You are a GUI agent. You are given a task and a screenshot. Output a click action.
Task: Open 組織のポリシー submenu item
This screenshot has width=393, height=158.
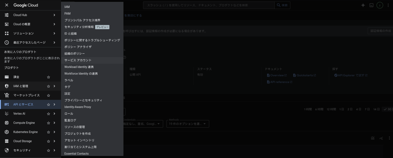pyautogui.click(x=92, y=54)
